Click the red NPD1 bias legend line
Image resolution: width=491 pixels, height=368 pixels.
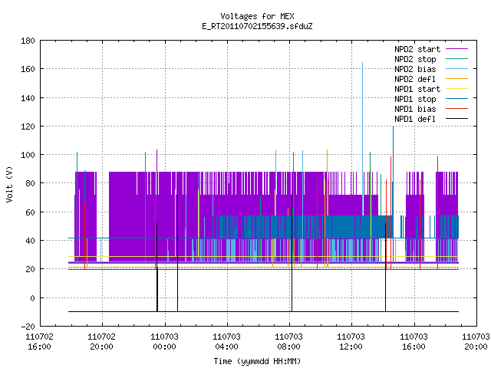[457, 109]
